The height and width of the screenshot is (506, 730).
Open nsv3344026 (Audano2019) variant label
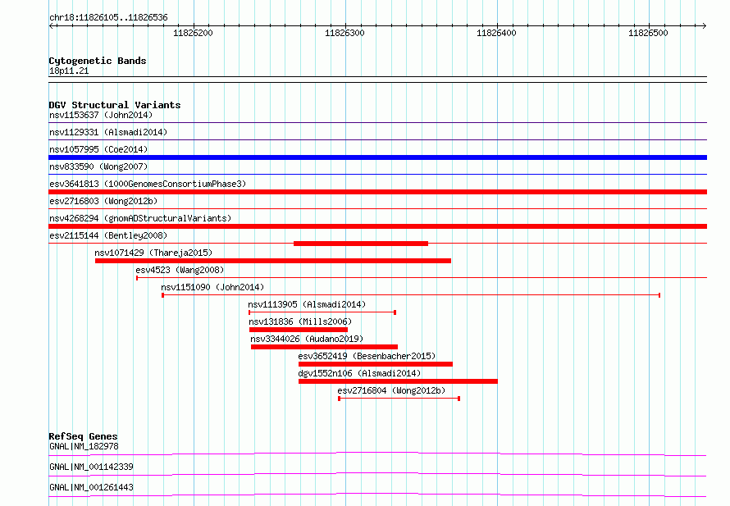[x=307, y=339]
